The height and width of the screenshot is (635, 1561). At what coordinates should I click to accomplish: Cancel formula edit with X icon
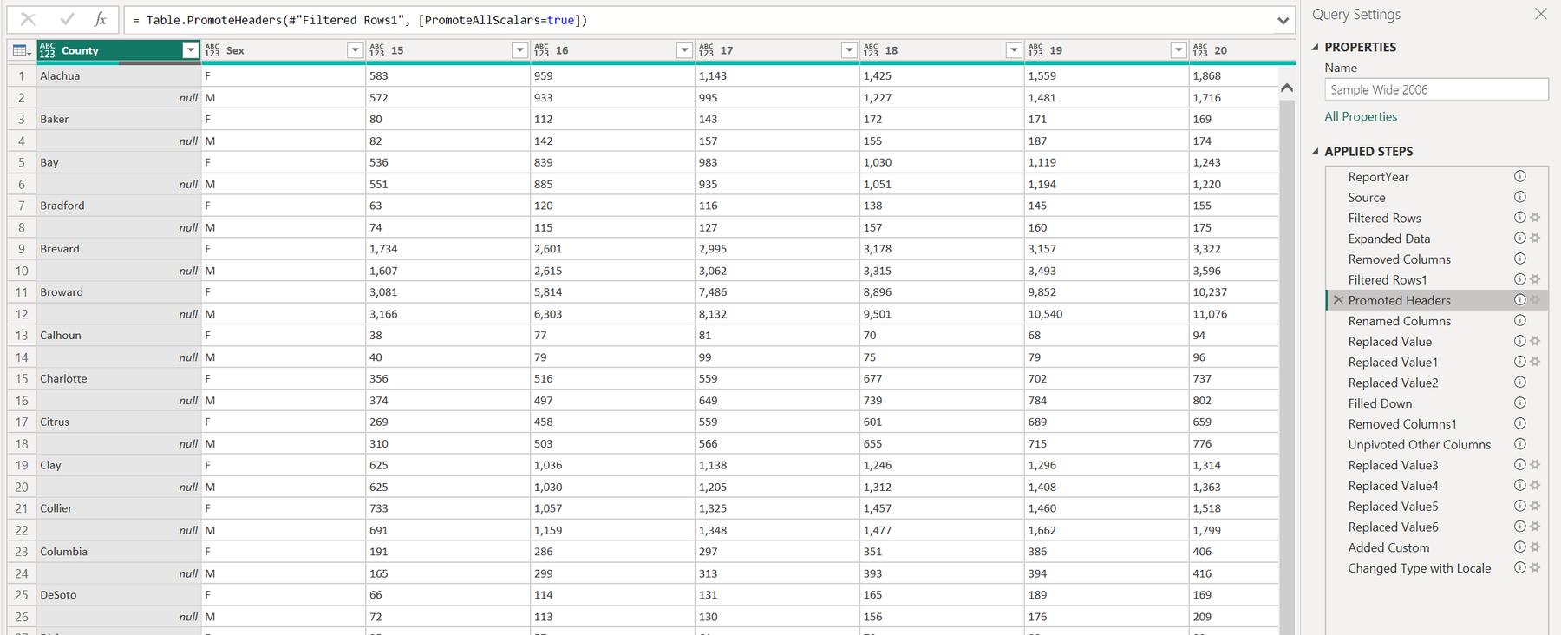coord(28,19)
